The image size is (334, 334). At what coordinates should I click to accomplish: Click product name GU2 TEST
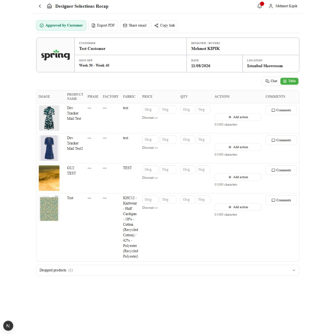tap(71, 171)
